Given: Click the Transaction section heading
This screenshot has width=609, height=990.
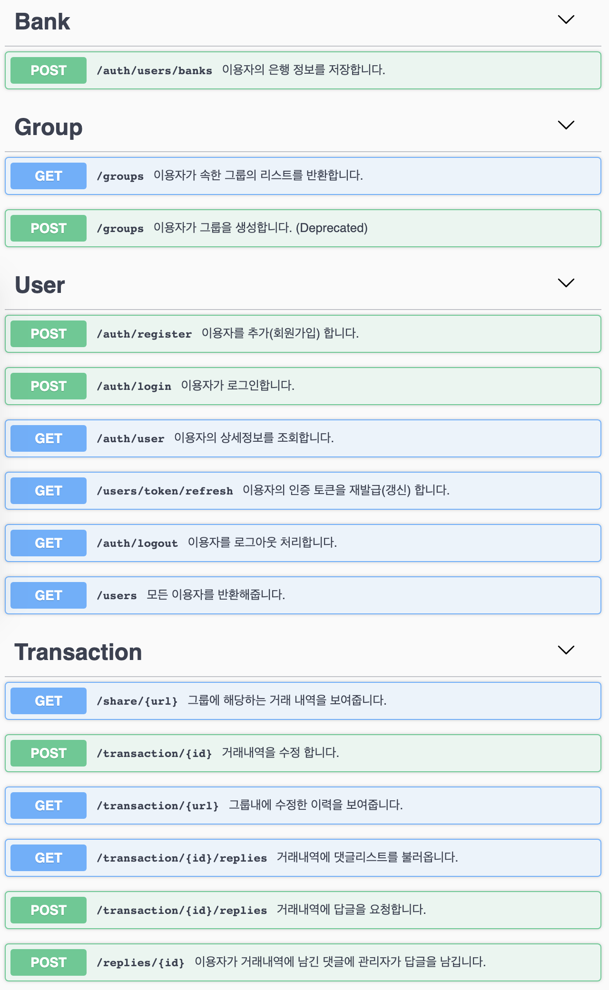Looking at the screenshot, I should [x=78, y=652].
